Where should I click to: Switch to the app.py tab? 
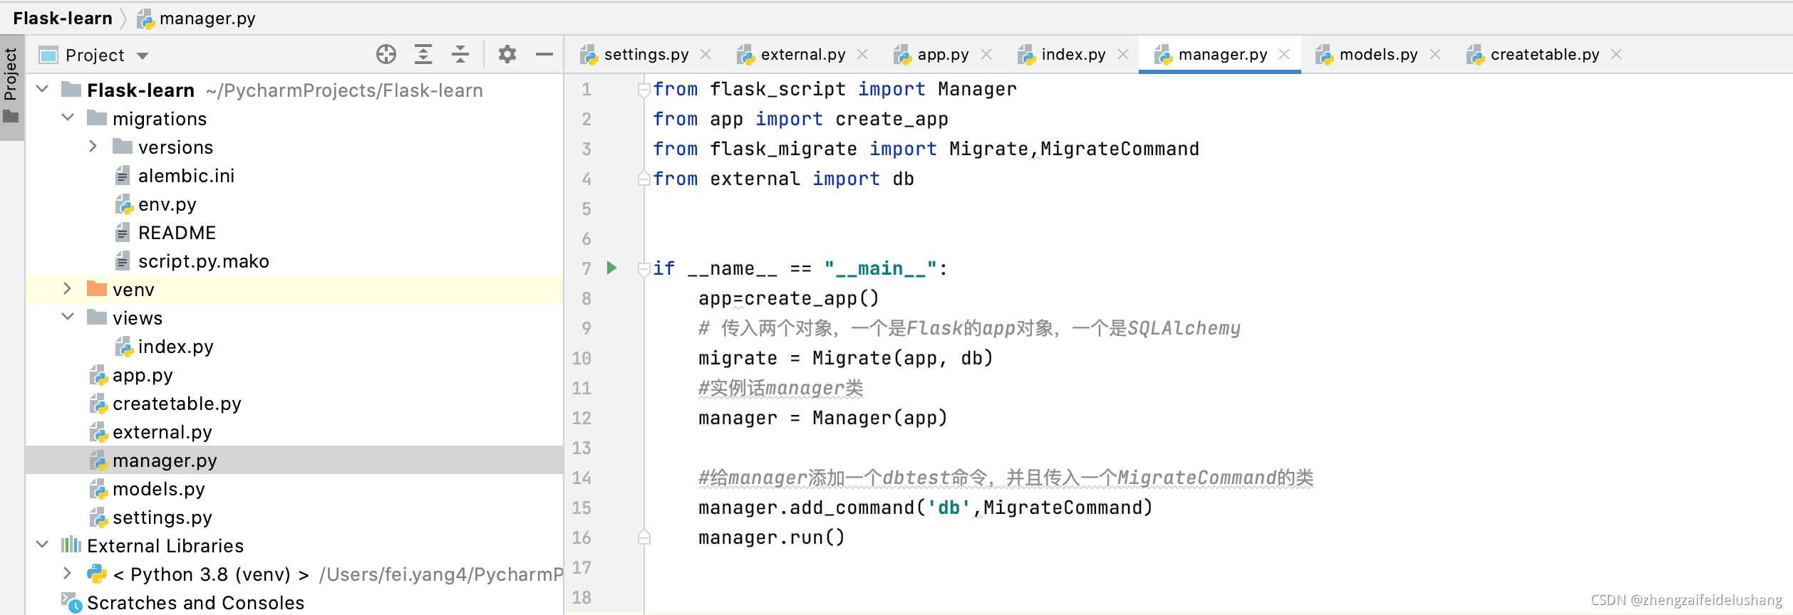(x=942, y=55)
